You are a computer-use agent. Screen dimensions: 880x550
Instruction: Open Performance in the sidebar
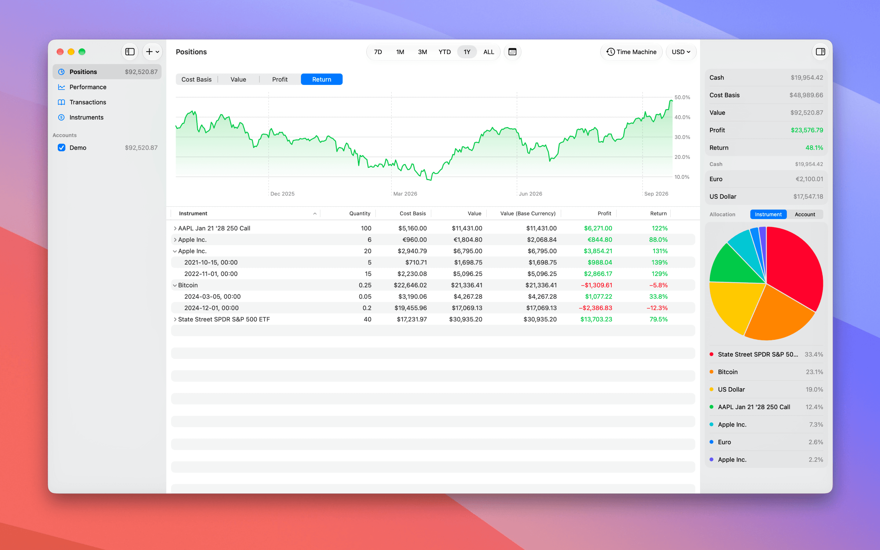click(x=107, y=87)
